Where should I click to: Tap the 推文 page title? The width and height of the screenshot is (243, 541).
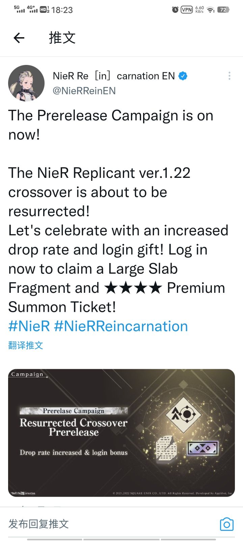[x=62, y=38]
